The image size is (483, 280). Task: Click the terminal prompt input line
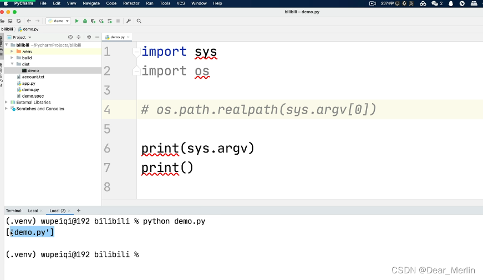click(x=73, y=254)
